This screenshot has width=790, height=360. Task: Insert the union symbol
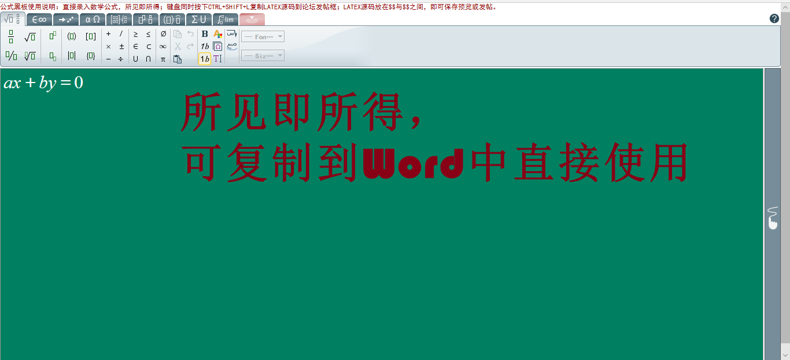coord(135,59)
